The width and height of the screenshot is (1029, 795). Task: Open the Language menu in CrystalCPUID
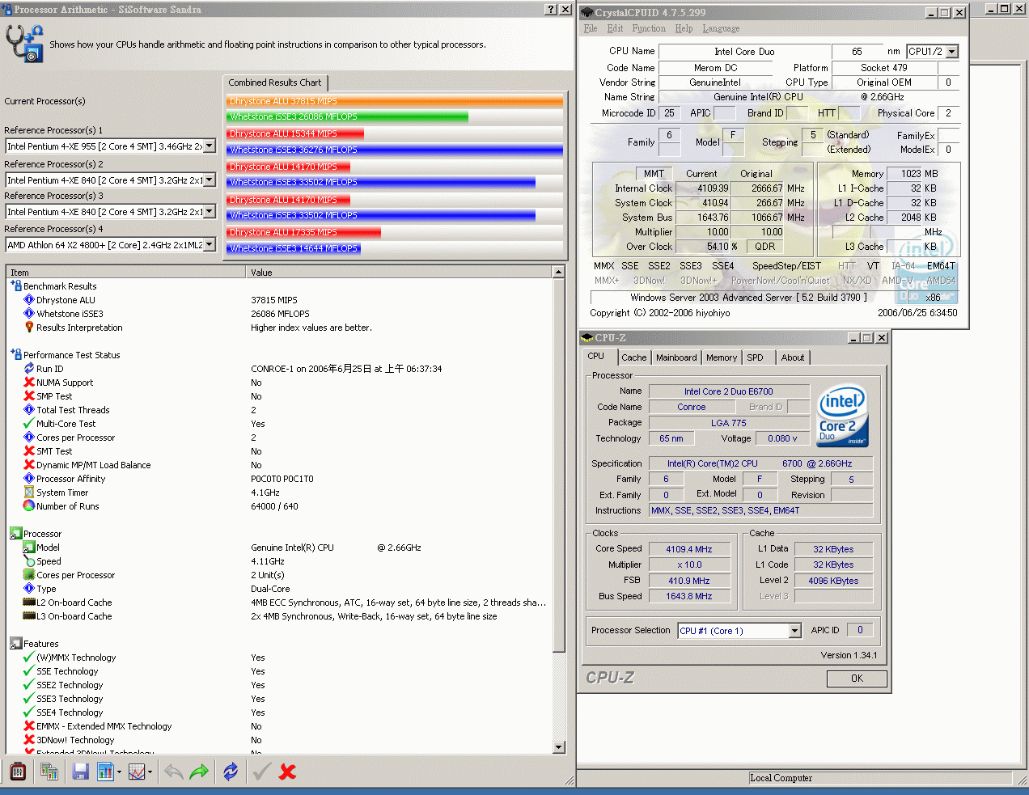coord(721,28)
